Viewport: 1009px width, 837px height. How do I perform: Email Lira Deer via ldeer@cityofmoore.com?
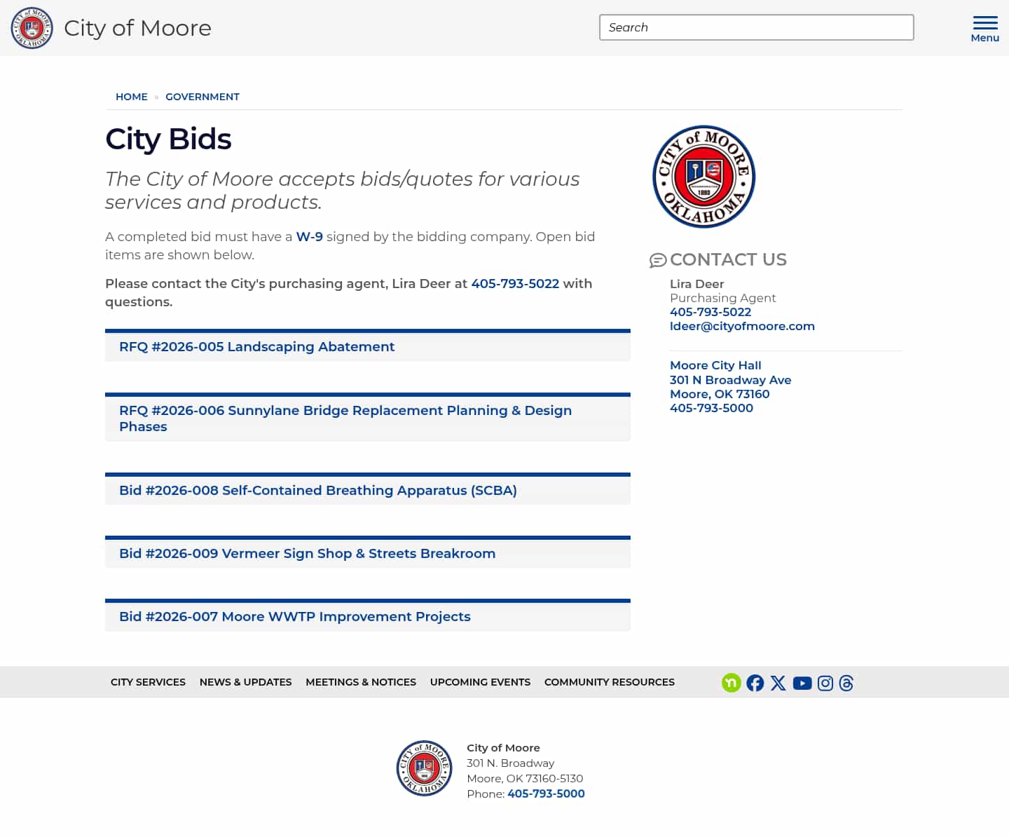[x=743, y=326]
